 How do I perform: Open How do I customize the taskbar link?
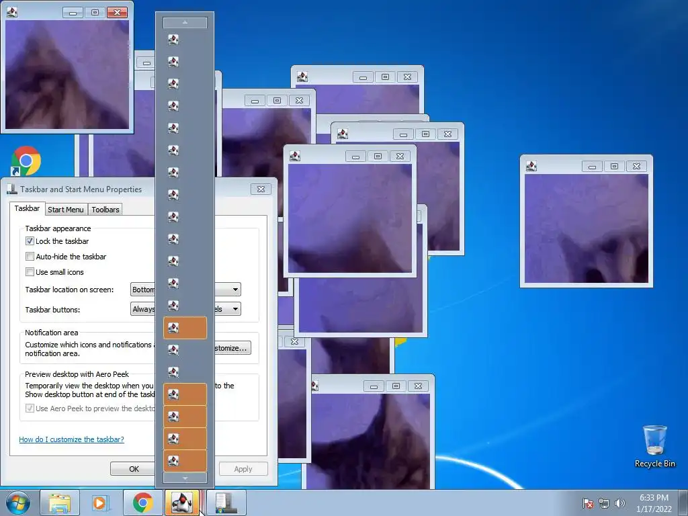coord(71,439)
